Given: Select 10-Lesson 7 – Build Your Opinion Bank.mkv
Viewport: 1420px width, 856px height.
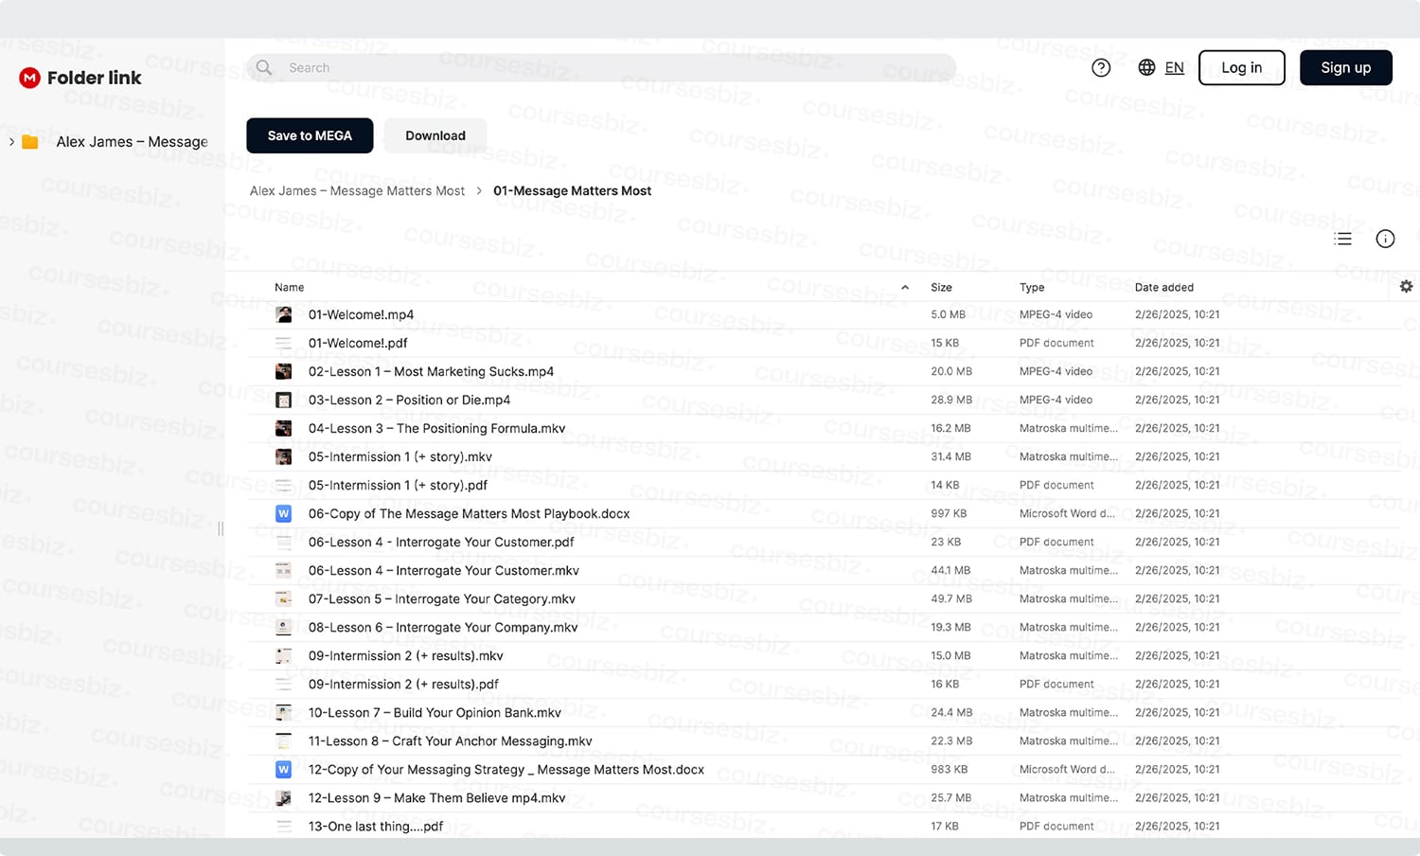Looking at the screenshot, I should [435, 712].
